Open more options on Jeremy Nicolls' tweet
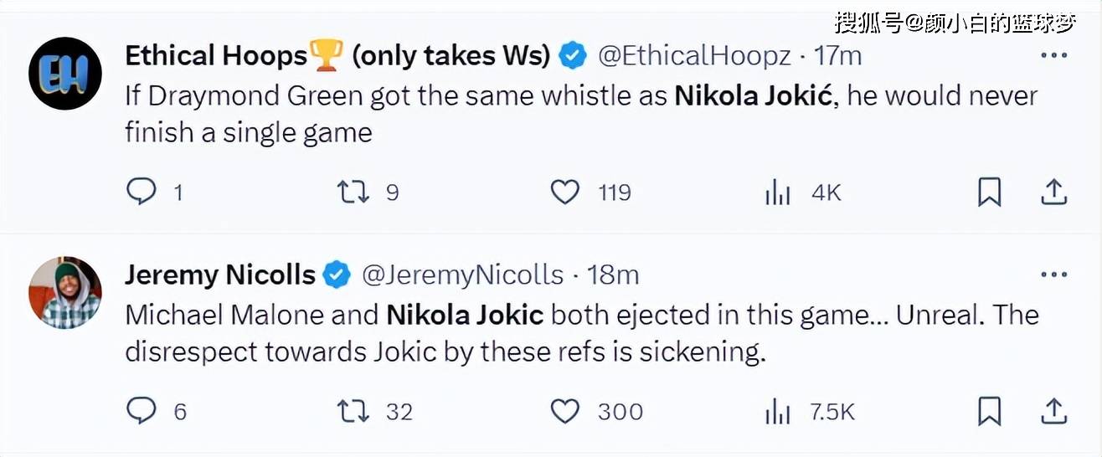The height and width of the screenshot is (457, 1102). pyautogui.click(x=1053, y=275)
